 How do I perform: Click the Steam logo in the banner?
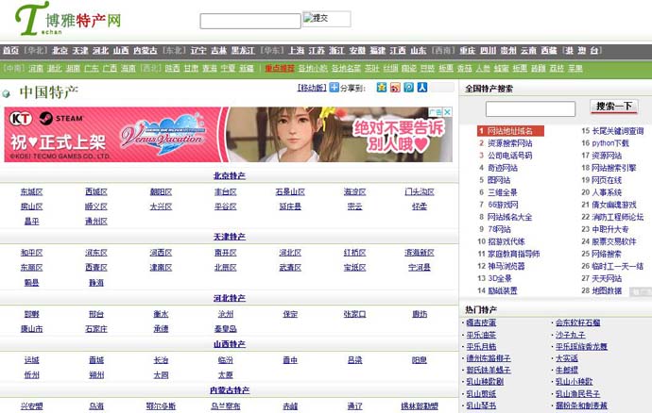click(x=60, y=118)
